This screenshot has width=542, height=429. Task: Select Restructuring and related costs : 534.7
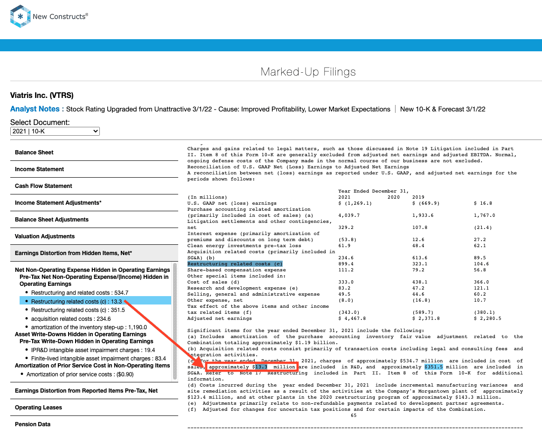pos(79,293)
